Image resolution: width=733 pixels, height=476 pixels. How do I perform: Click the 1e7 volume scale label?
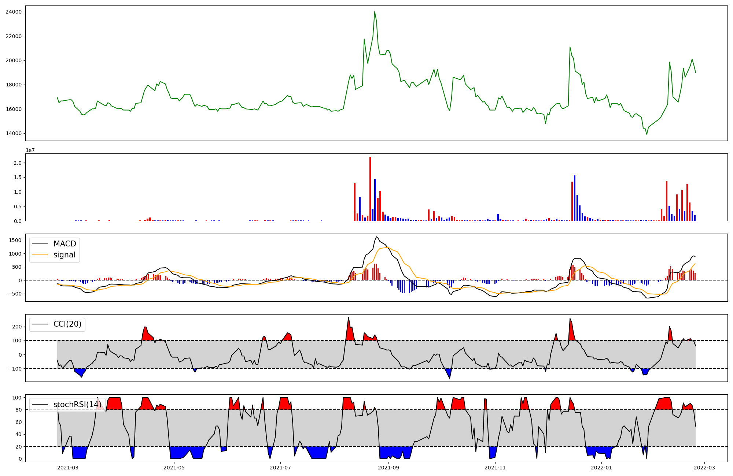pyautogui.click(x=30, y=150)
